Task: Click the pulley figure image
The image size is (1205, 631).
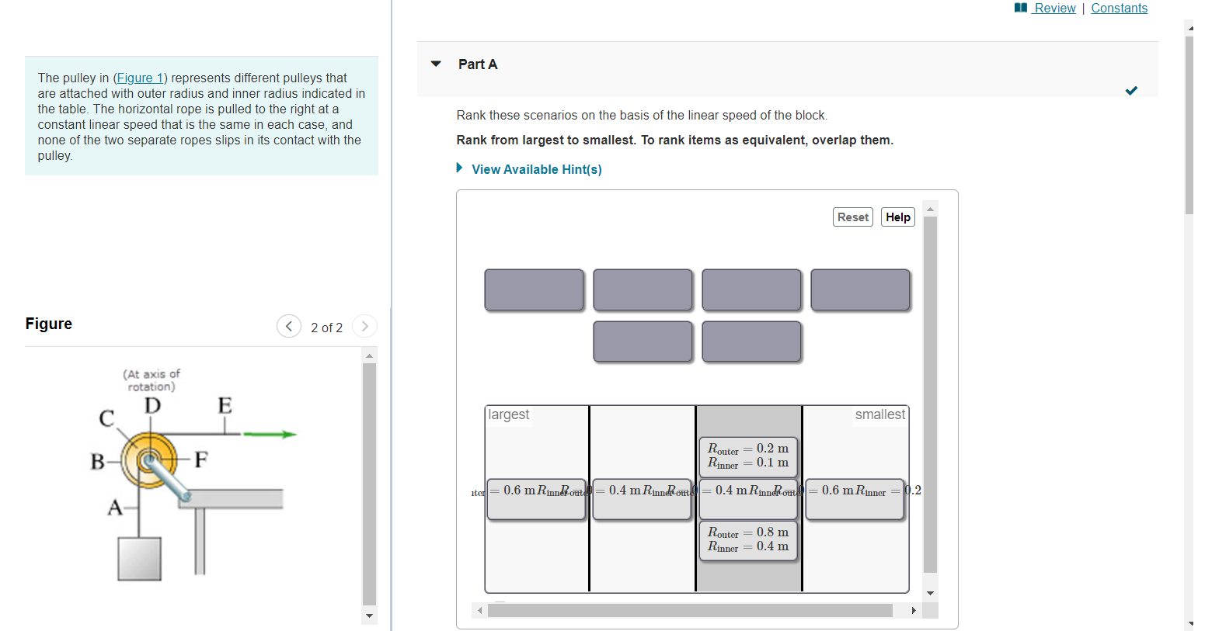Action: tap(193, 474)
